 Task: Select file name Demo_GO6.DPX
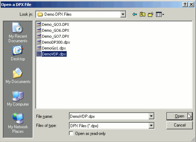click(x=56, y=30)
